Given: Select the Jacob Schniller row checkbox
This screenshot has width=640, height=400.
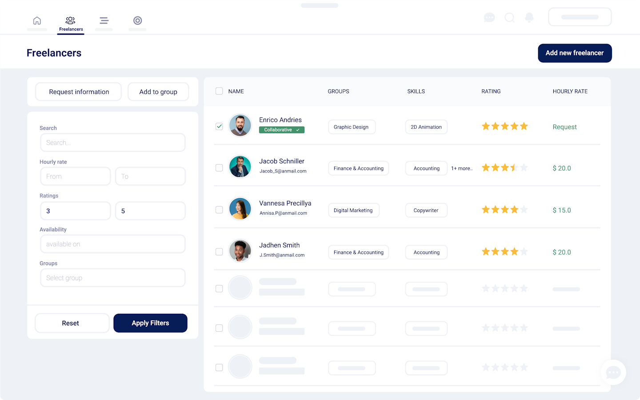Looking at the screenshot, I should tap(219, 168).
